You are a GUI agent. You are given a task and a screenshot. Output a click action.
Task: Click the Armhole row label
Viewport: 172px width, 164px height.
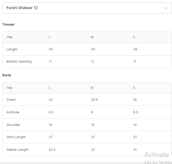(x=13, y=112)
